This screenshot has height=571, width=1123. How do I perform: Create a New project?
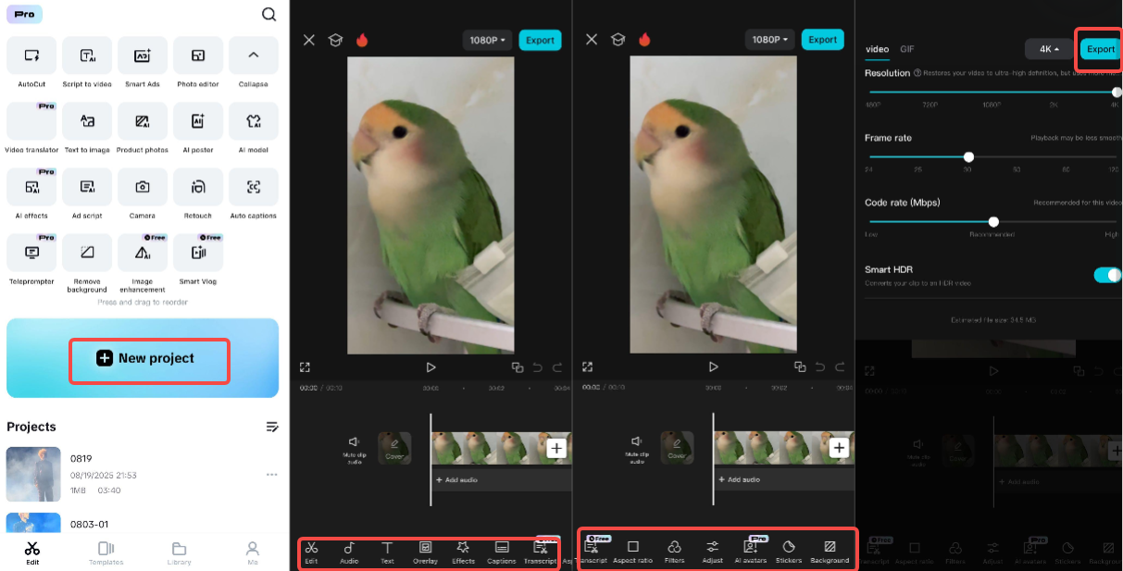149,361
